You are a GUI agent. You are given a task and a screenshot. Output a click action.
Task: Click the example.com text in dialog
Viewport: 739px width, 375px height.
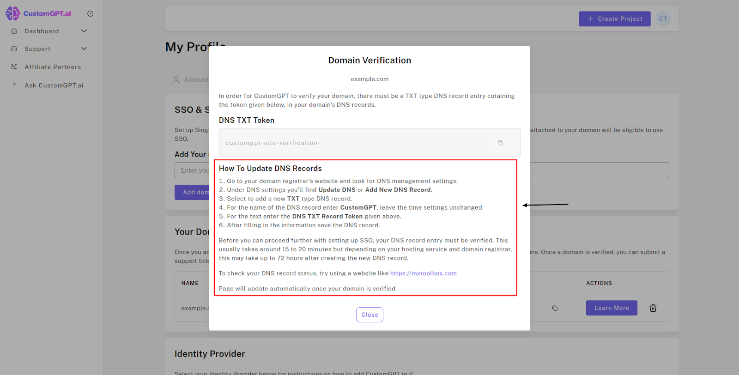coord(369,79)
